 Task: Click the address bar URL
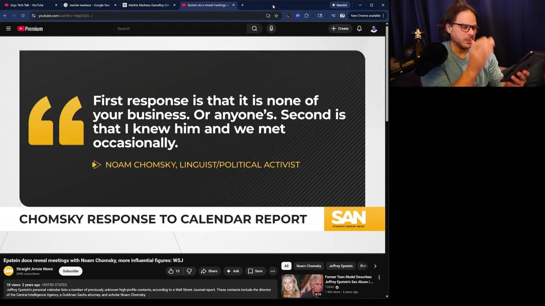pos(66,16)
